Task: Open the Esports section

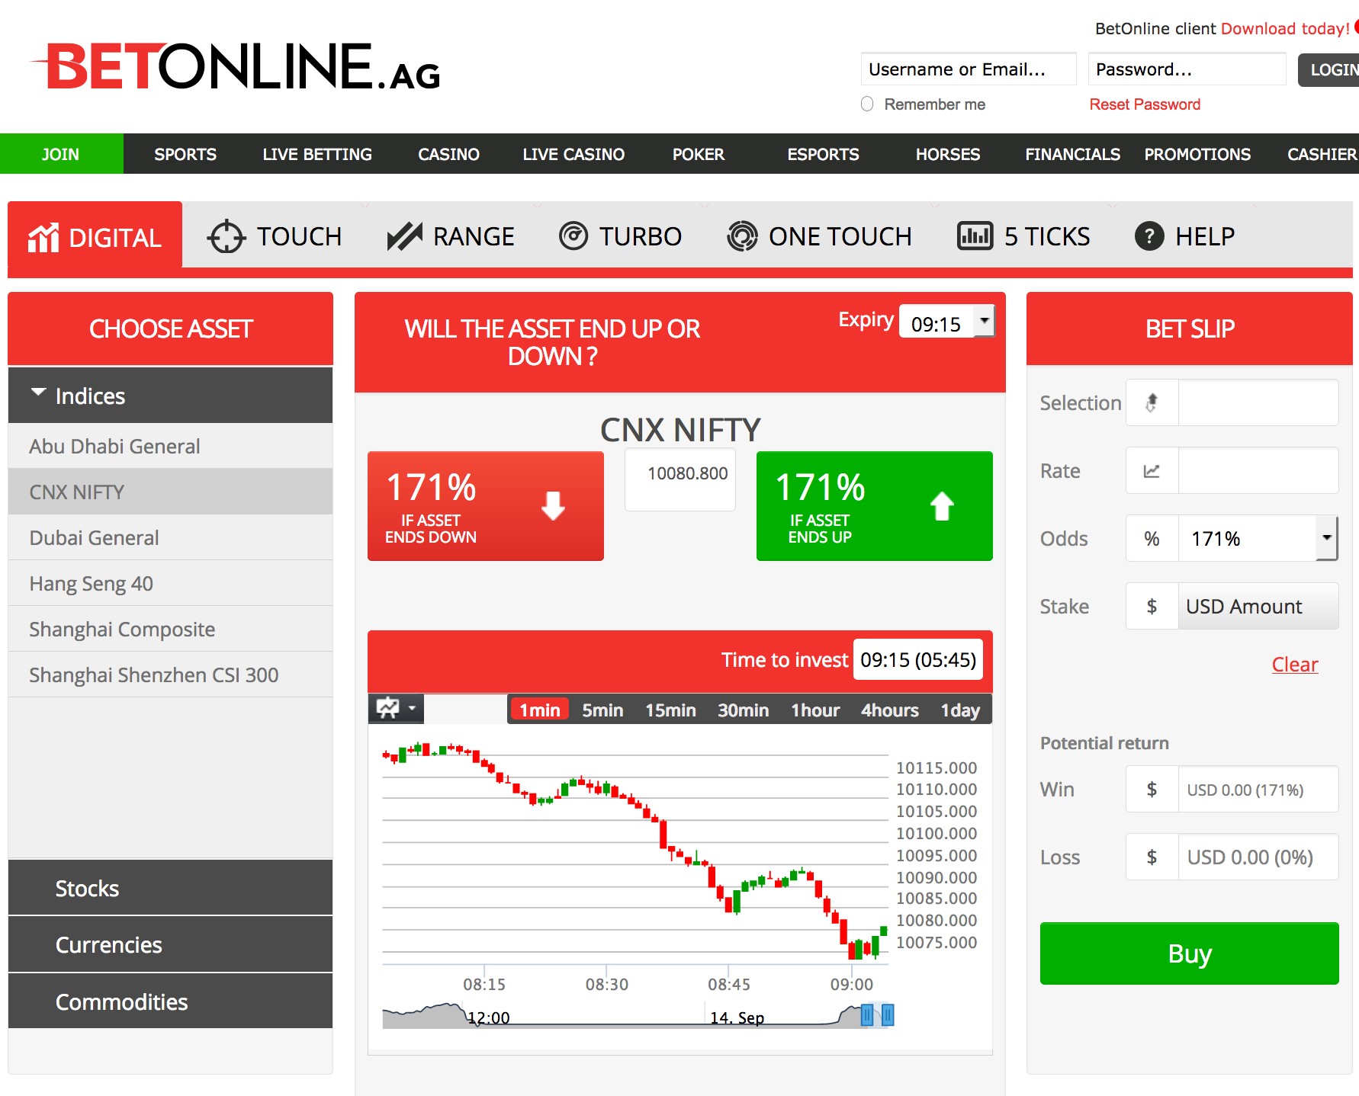Action: tap(823, 154)
